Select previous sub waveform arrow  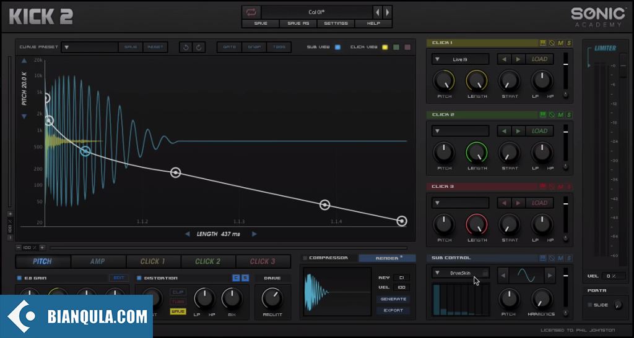point(503,276)
